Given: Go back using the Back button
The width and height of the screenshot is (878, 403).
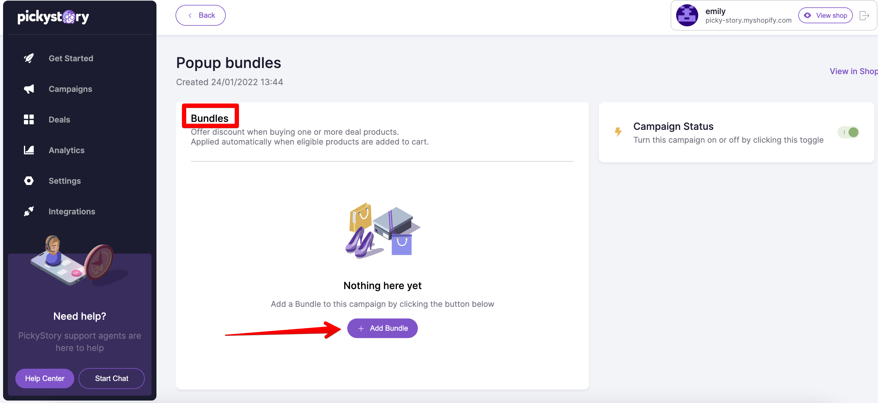Looking at the screenshot, I should coord(200,15).
